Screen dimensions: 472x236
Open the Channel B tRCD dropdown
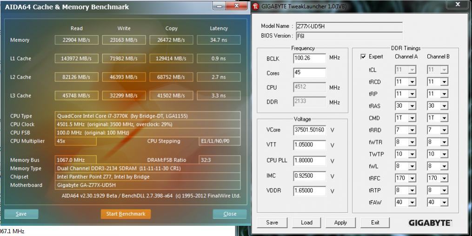(x=444, y=82)
